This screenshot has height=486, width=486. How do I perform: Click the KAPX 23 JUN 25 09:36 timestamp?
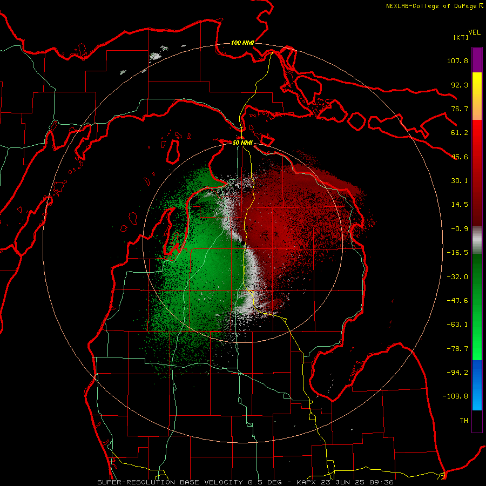[x=345, y=482]
